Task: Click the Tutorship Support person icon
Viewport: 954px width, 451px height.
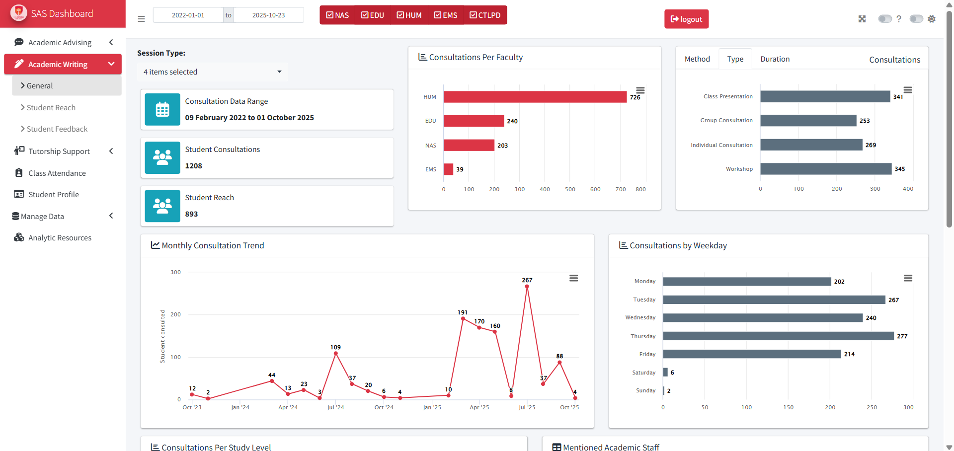Action: click(19, 151)
